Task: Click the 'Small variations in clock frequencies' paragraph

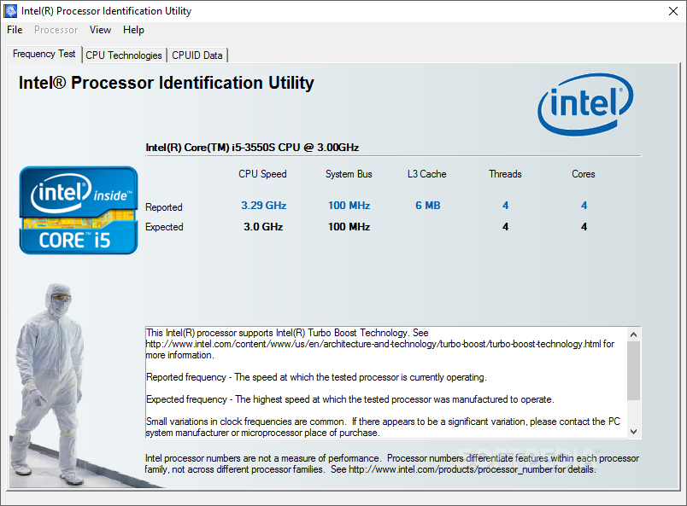Action: click(x=383, y=427)
